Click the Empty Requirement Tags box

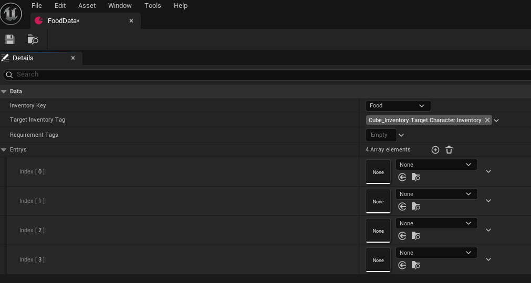click(x=381, y=135)
